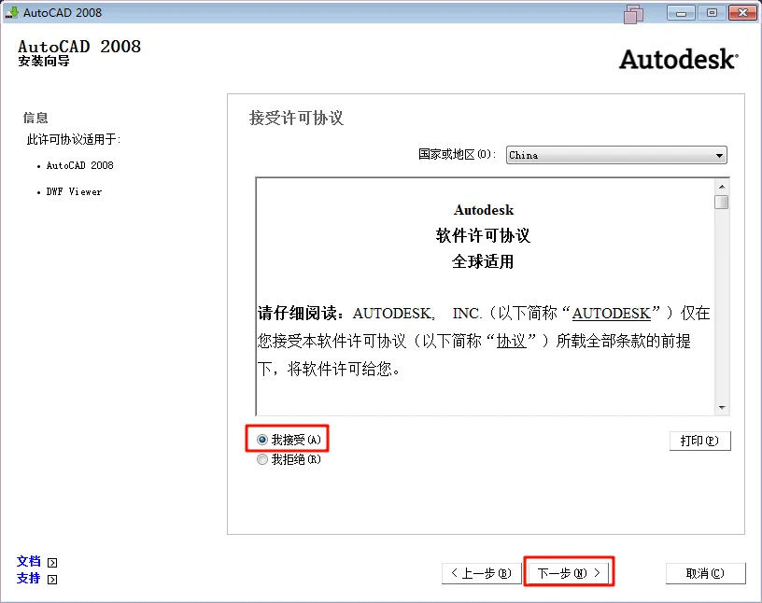Click the 接受许可协议 heading
This screenshot has width=762, height=603.
tap(296, 118)
